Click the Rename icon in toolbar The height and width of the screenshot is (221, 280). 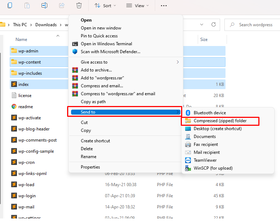click(x=44, y=5)
